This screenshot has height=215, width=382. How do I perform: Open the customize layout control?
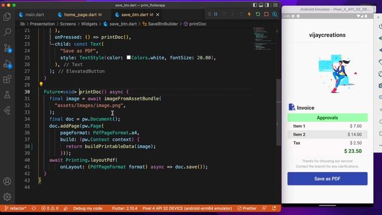[275, 5]
